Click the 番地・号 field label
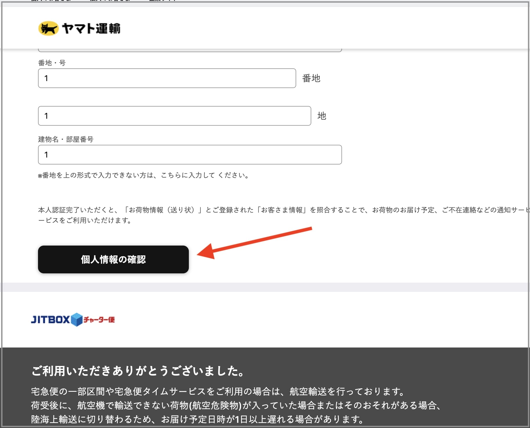Viewport: 530px width, 428px height. point(52,63)
